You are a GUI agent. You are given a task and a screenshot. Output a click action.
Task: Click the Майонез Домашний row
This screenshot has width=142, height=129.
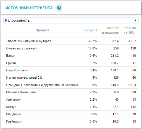71,92
